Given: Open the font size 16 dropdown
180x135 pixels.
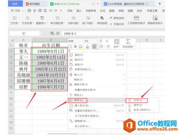Looking at the screenshot, I should 97,41.
